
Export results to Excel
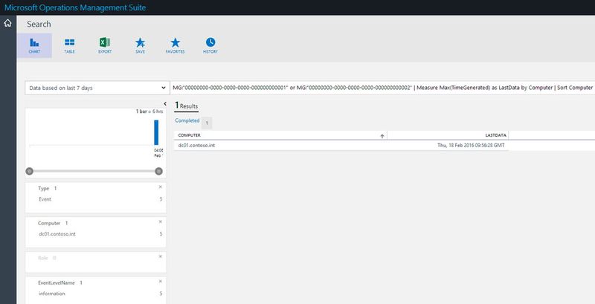pyautogui.click(x=105, y=45)
